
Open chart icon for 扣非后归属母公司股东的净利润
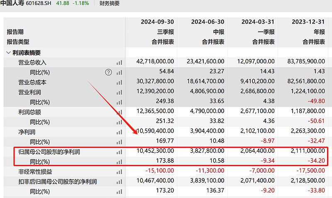[x=120, y=181]
